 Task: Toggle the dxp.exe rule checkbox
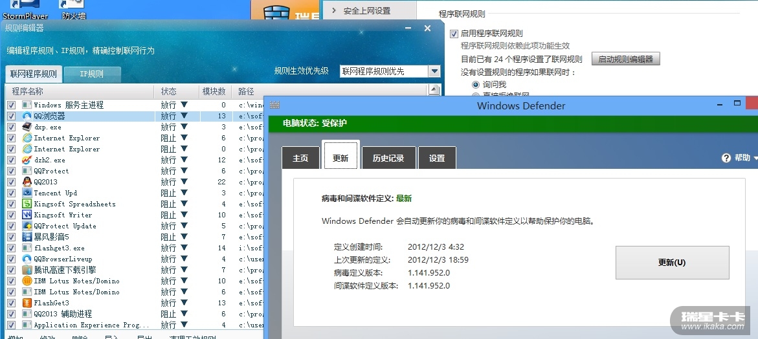12,127
